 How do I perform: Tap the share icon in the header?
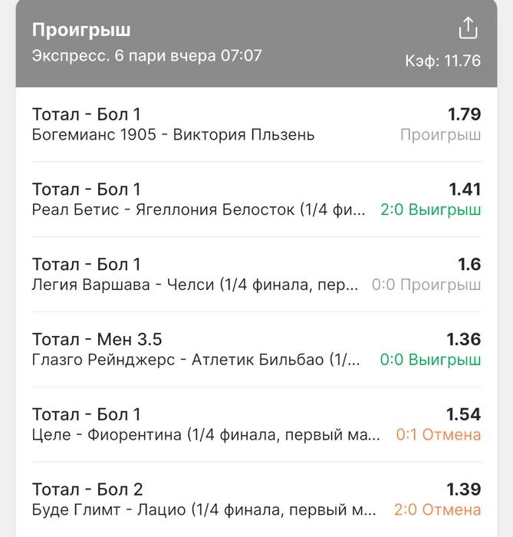pyautogui.click(x=468, y=28)
